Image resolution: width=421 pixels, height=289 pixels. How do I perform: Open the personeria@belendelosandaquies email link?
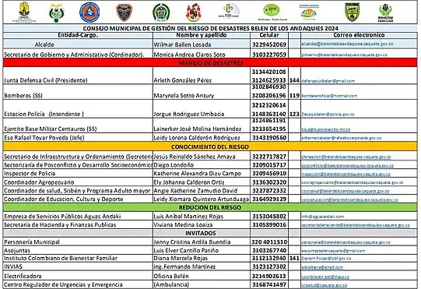(346, 242)
